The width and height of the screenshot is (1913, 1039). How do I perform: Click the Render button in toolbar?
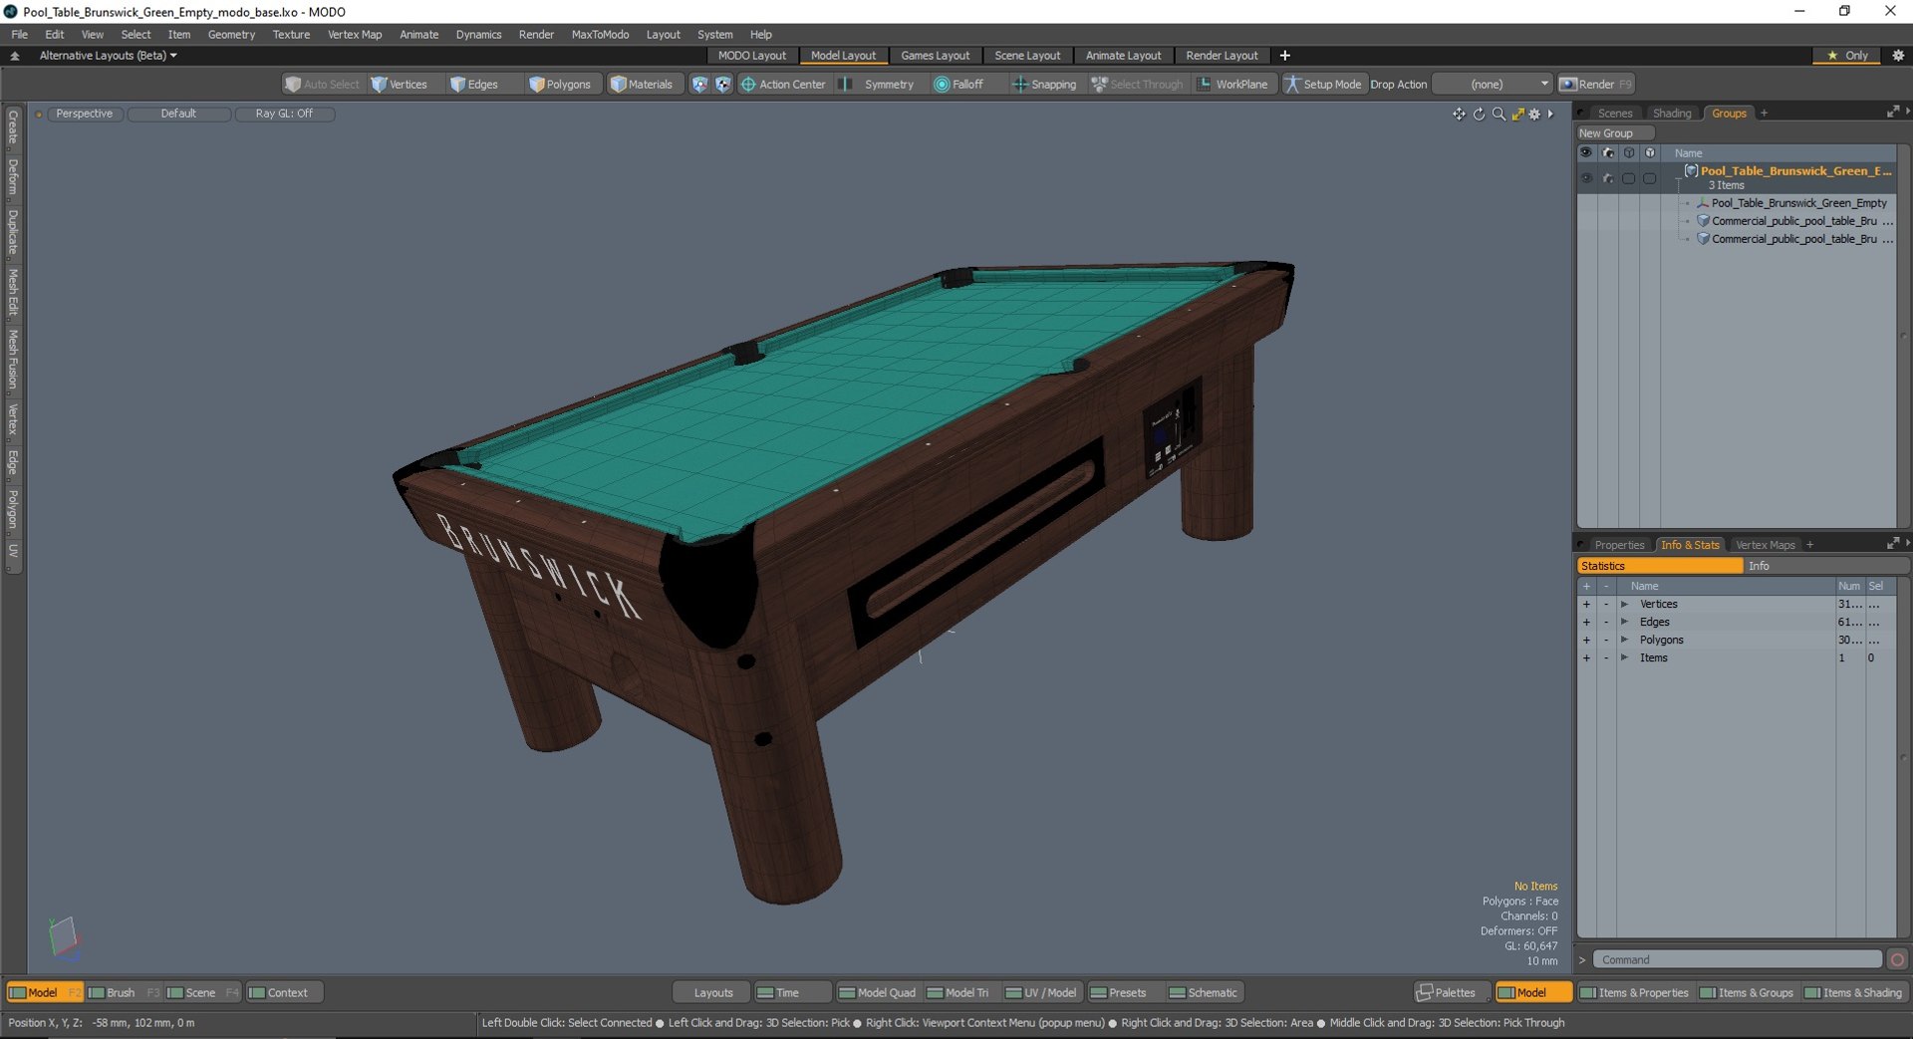1596,85
